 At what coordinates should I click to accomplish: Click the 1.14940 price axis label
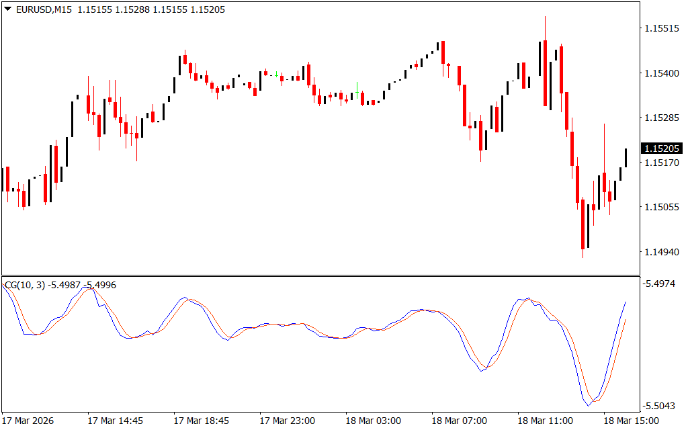click(662, 253)
